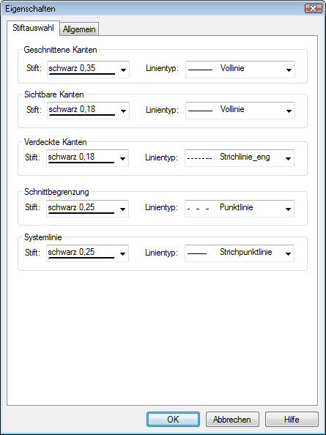Expand the Strichpunktlinie line type dropdown
Image resolution: width=326 pixels, height=435 pixels.
coord(240,253)
